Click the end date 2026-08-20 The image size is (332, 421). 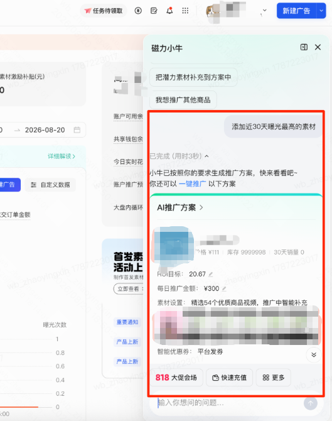tap(45, 130)
